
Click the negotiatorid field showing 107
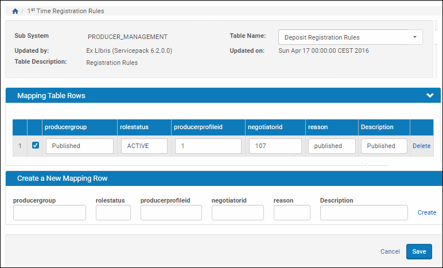click(x=275, y=146)
